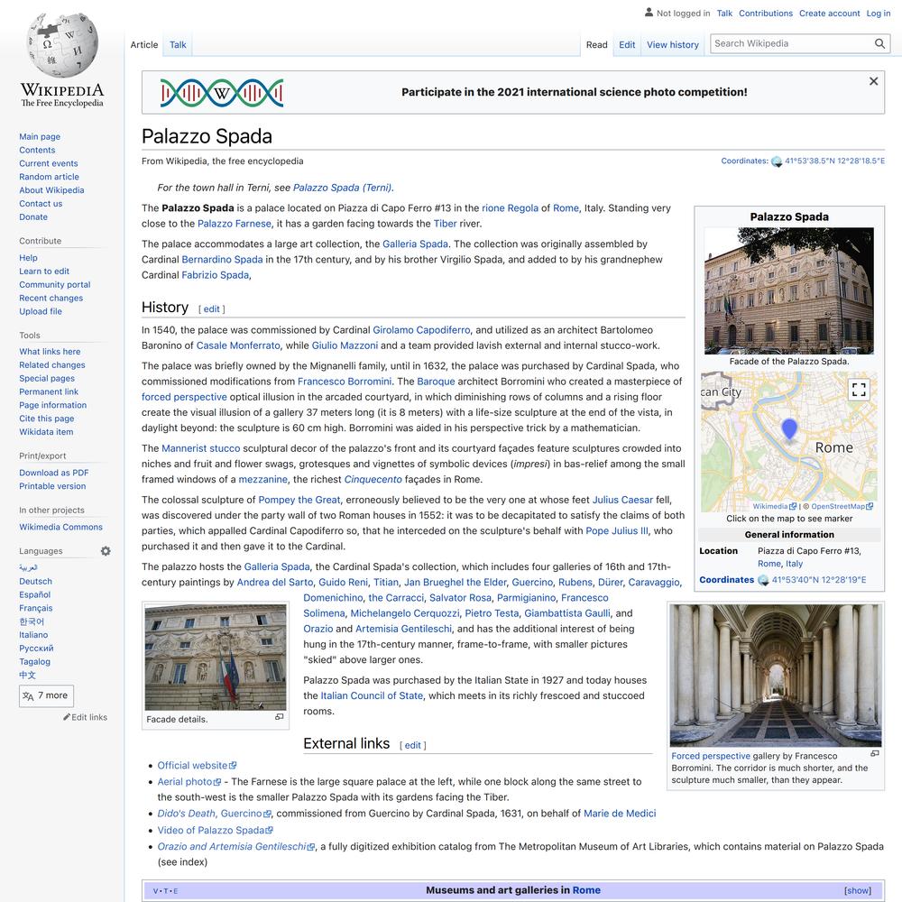Image resolution: width=902 pixels, height=902 pixels.
Task: Expand the 7 more languages button
Action: 46,695
